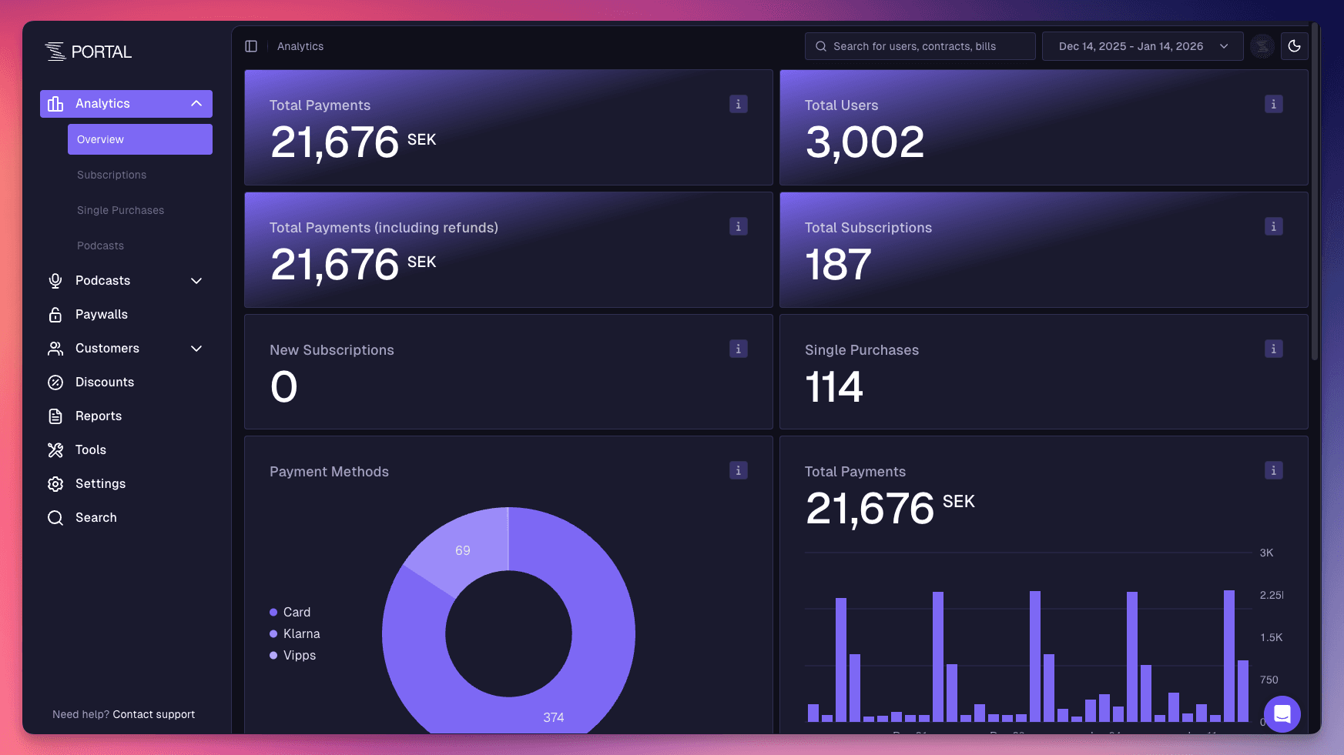Focus the users, contracts, bills search field
The image size is (1344, 755).
920,46
